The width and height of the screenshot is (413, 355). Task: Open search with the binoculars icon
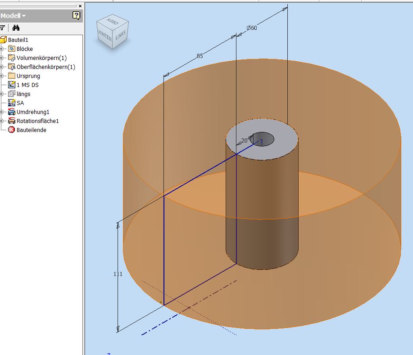tap(16, 27)
